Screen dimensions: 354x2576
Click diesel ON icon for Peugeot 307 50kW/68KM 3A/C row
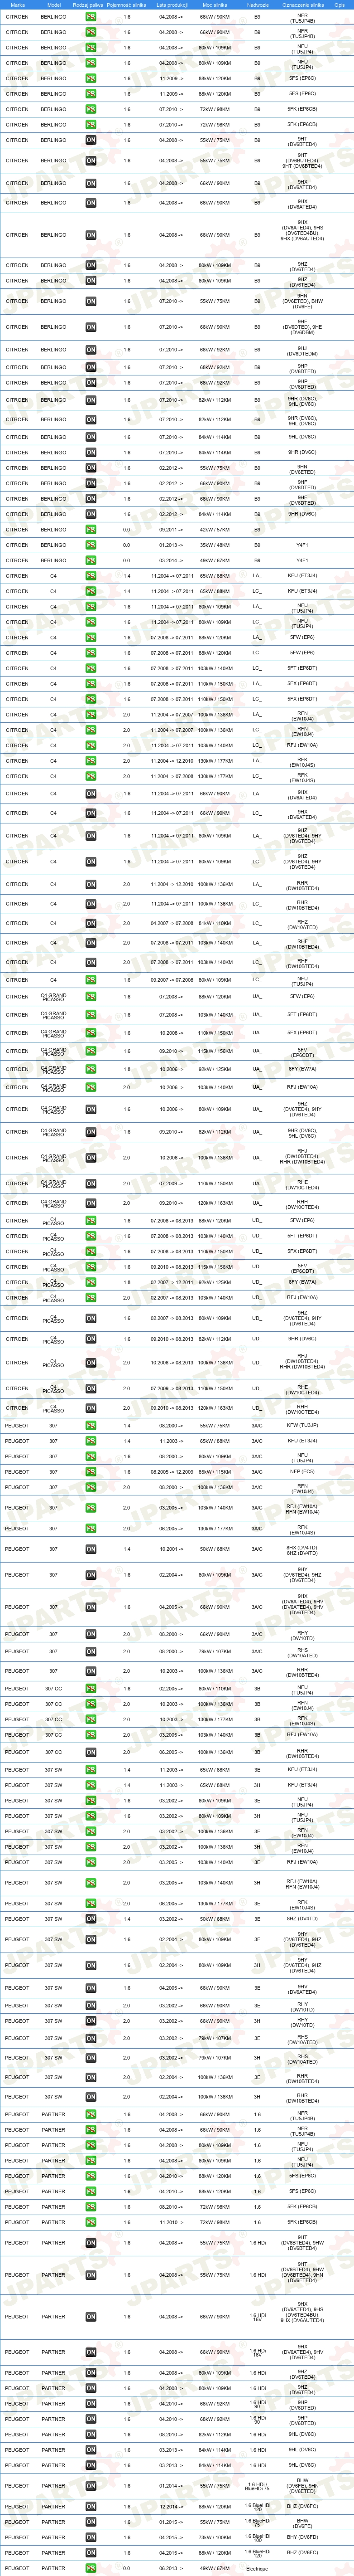pyautogui.click(x=91, y=1549)
